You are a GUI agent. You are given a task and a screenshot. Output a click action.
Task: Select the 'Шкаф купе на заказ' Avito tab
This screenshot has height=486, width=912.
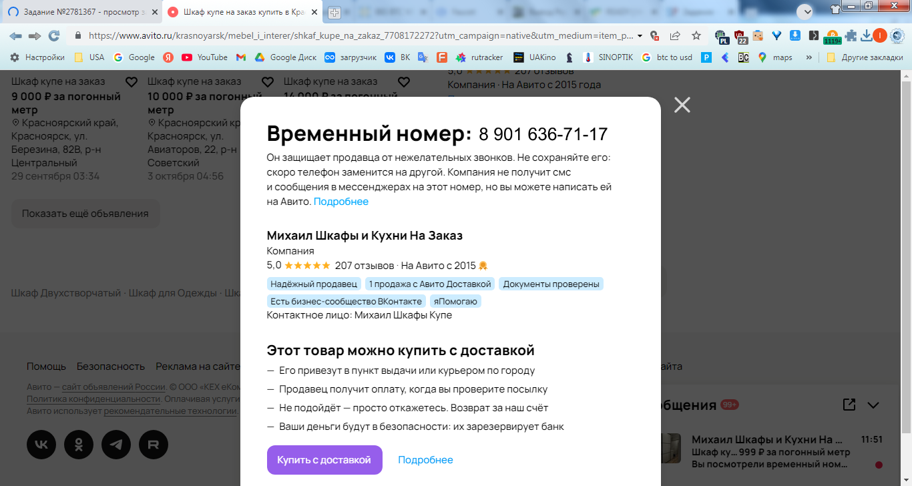[243, 12]
